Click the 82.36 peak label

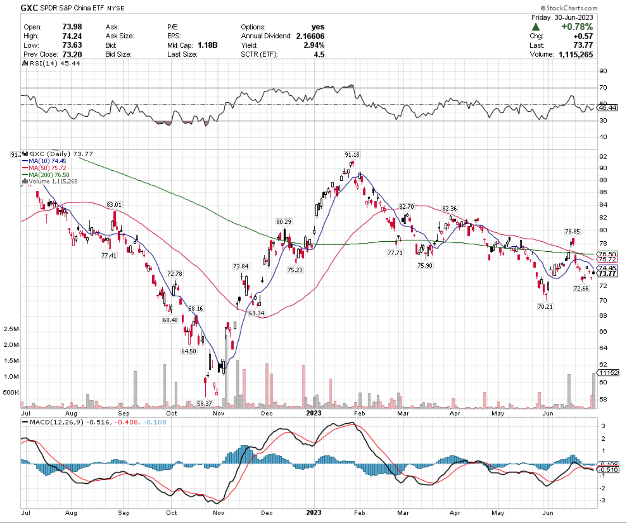click(450, 209)
